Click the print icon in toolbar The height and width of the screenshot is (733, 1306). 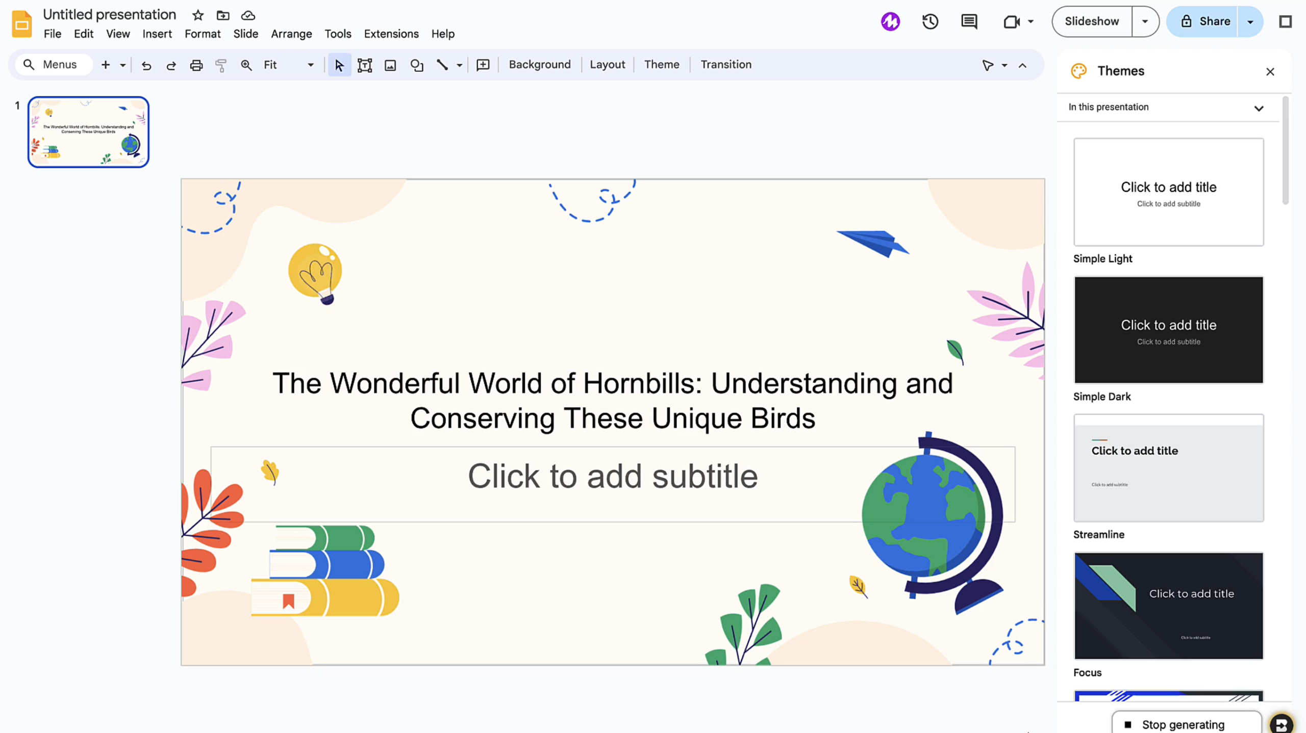pyautogui.click(x=196, y=65)
